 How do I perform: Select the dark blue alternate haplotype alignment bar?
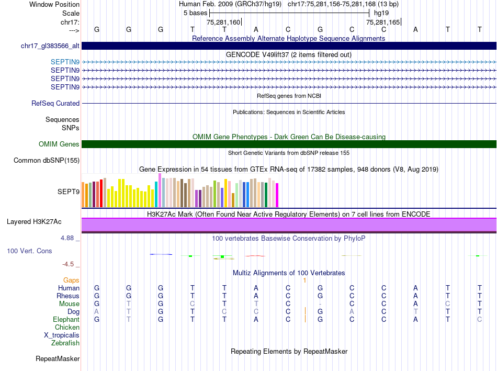click(289, 46)
